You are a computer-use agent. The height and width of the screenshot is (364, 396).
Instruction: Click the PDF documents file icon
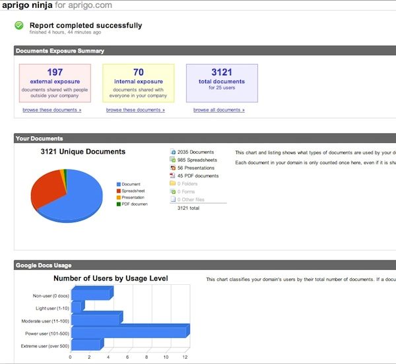[x=173, y=175]
